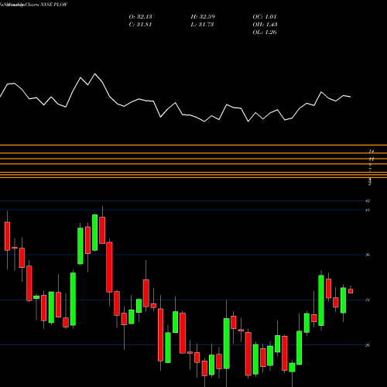Click the 31 price axis label
387x387 pixels.
tap(368, 300)
